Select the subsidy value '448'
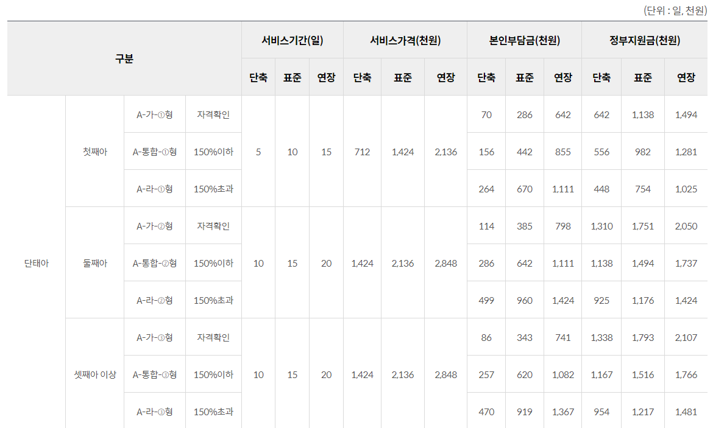Viewport: 713px width, 428px height. coord(601,189)
